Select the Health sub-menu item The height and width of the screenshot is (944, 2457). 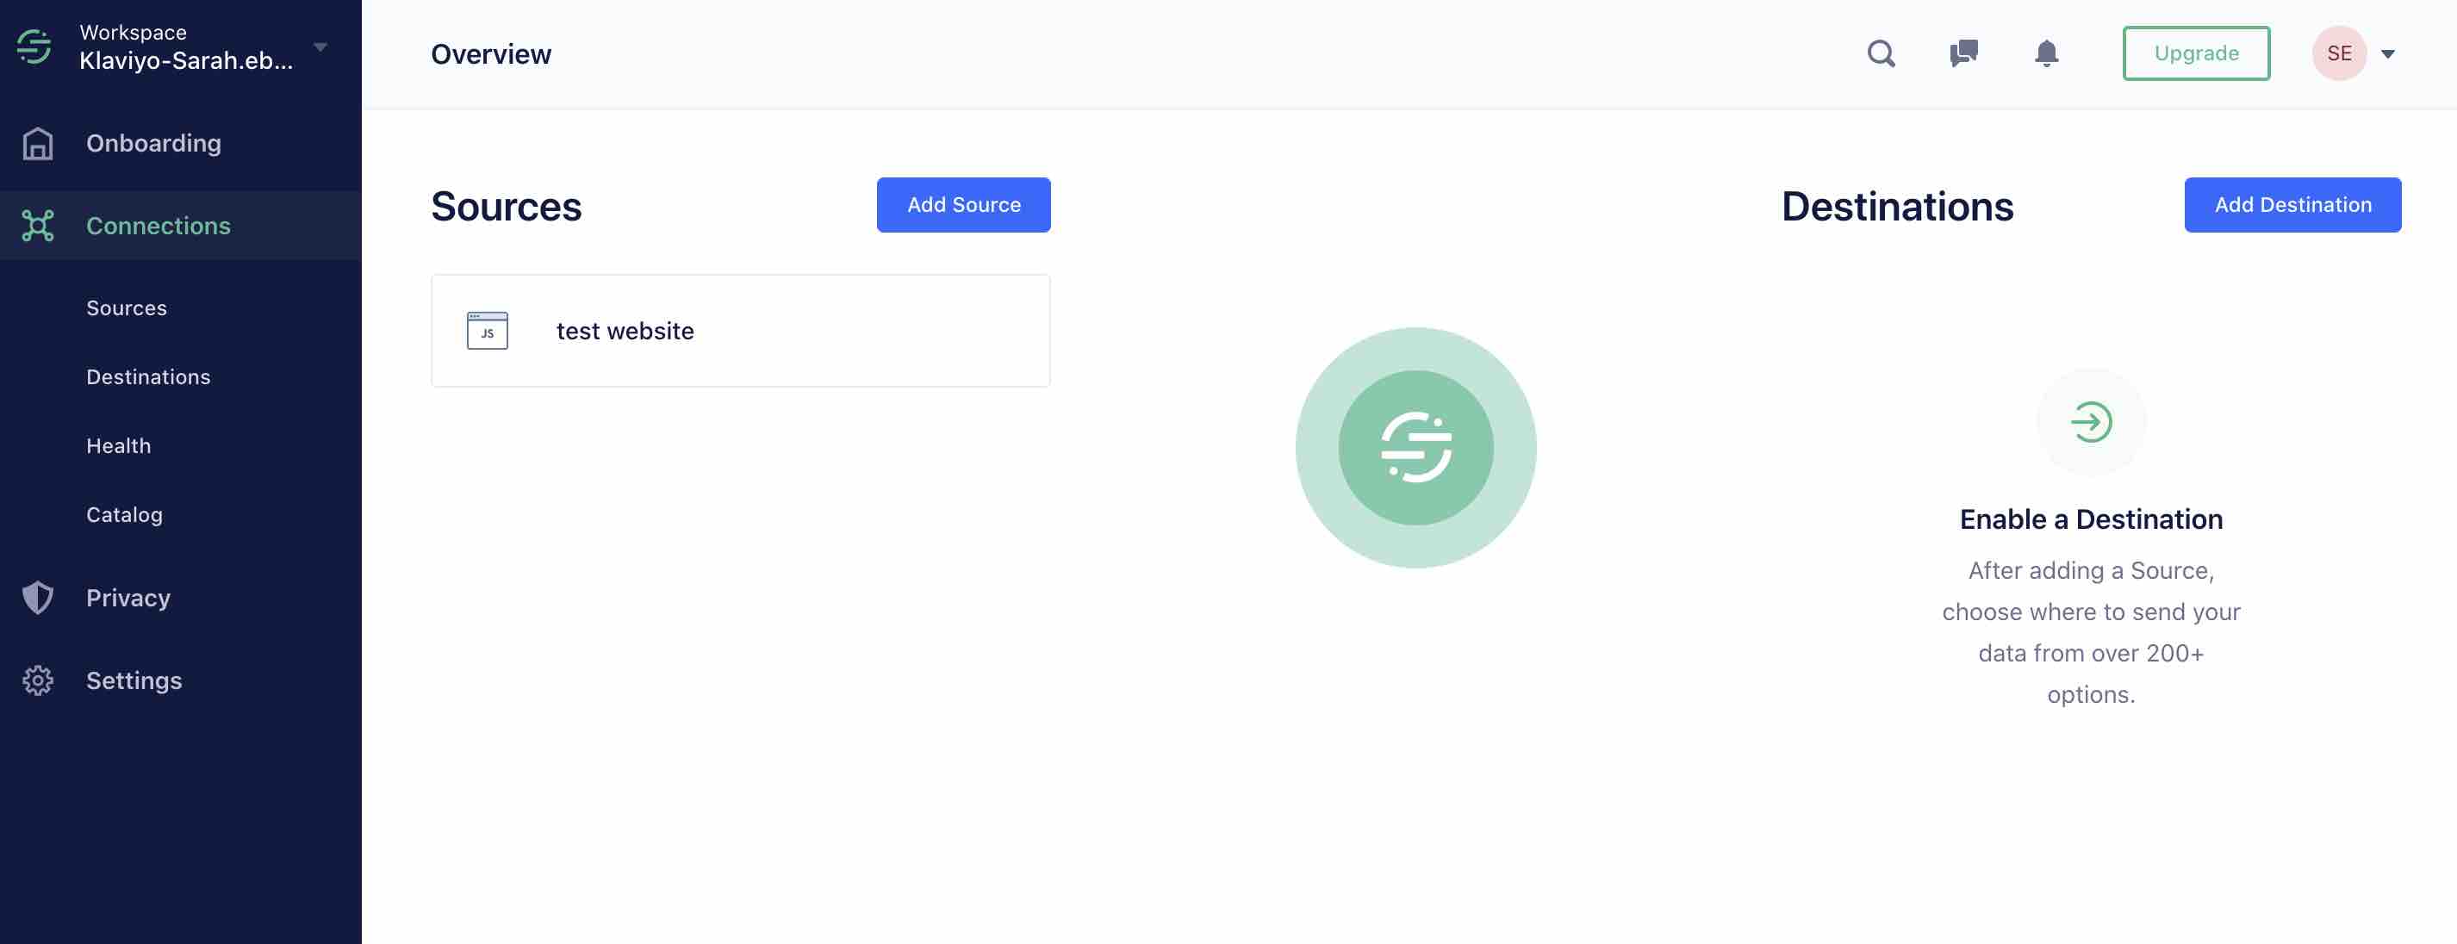[x=117, y=444]
